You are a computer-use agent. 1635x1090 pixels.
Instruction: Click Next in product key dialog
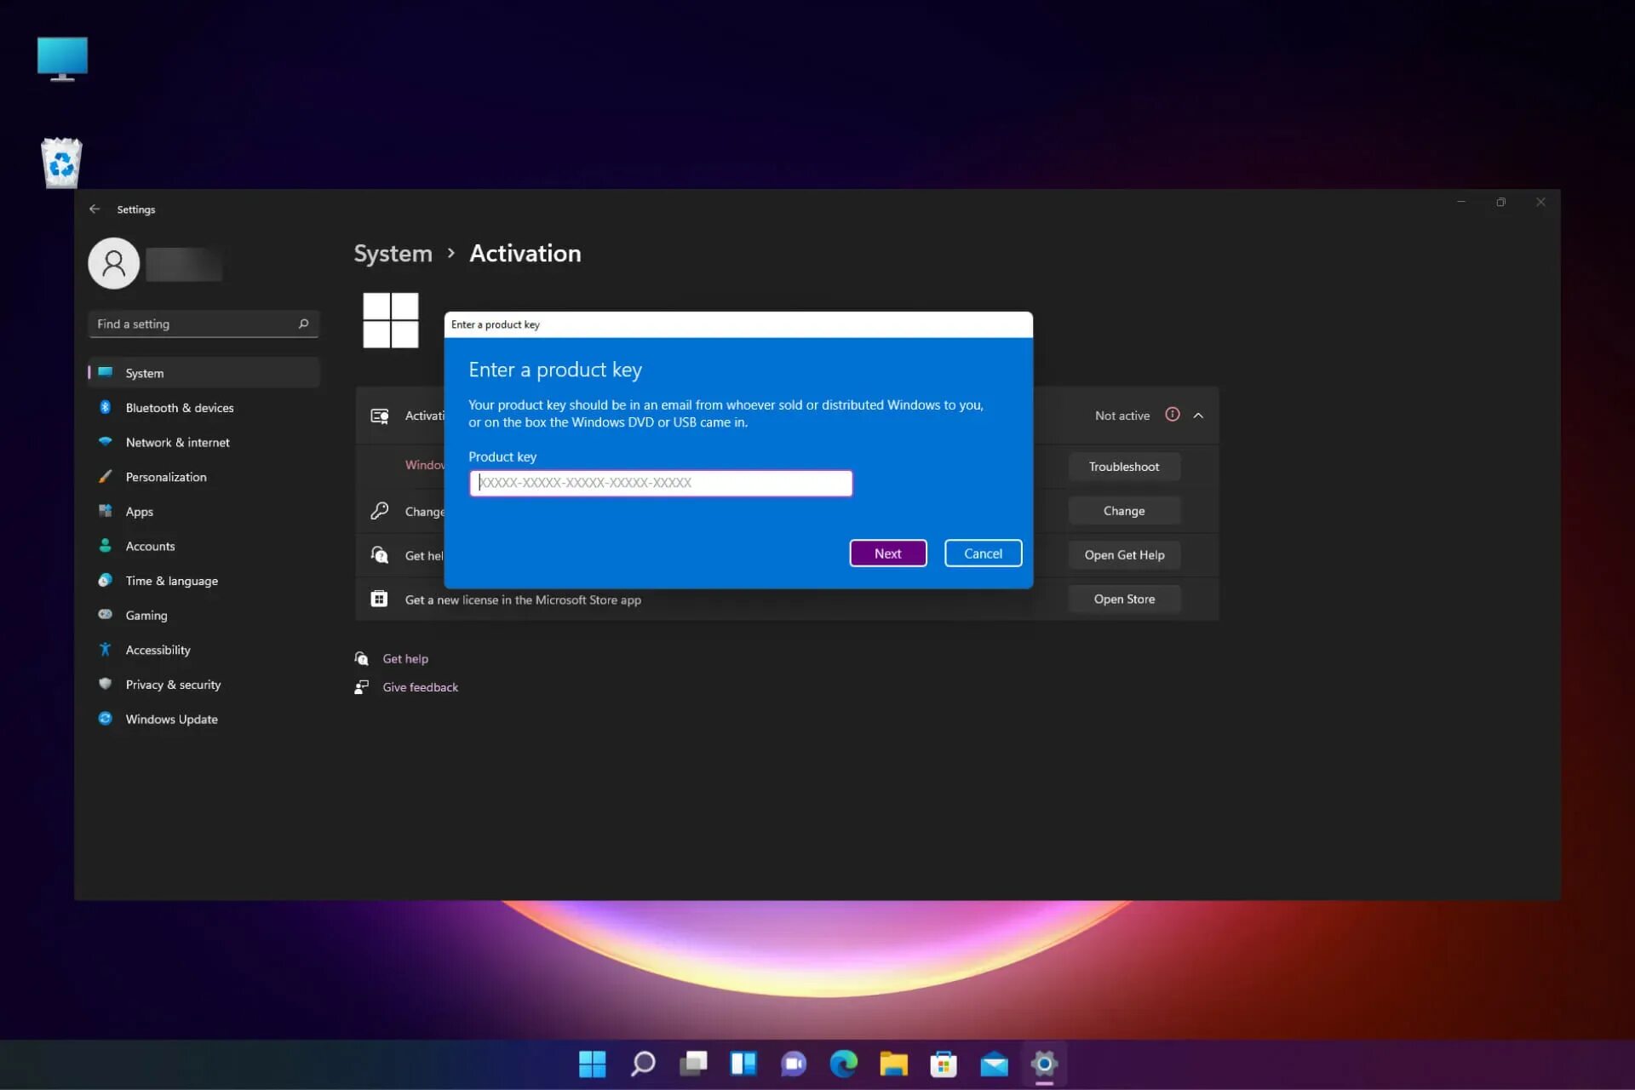coord(887,554)
